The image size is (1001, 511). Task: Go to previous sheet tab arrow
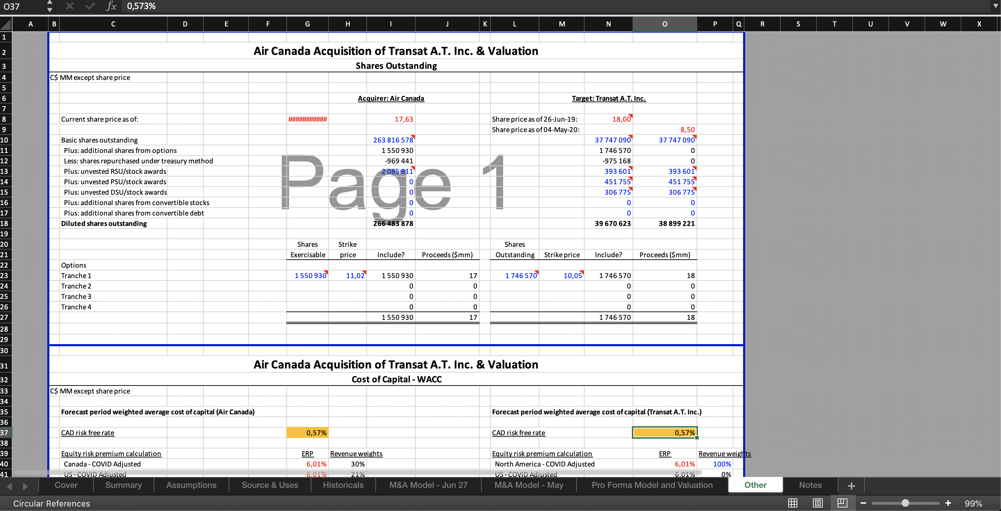(x=9, y=486)
